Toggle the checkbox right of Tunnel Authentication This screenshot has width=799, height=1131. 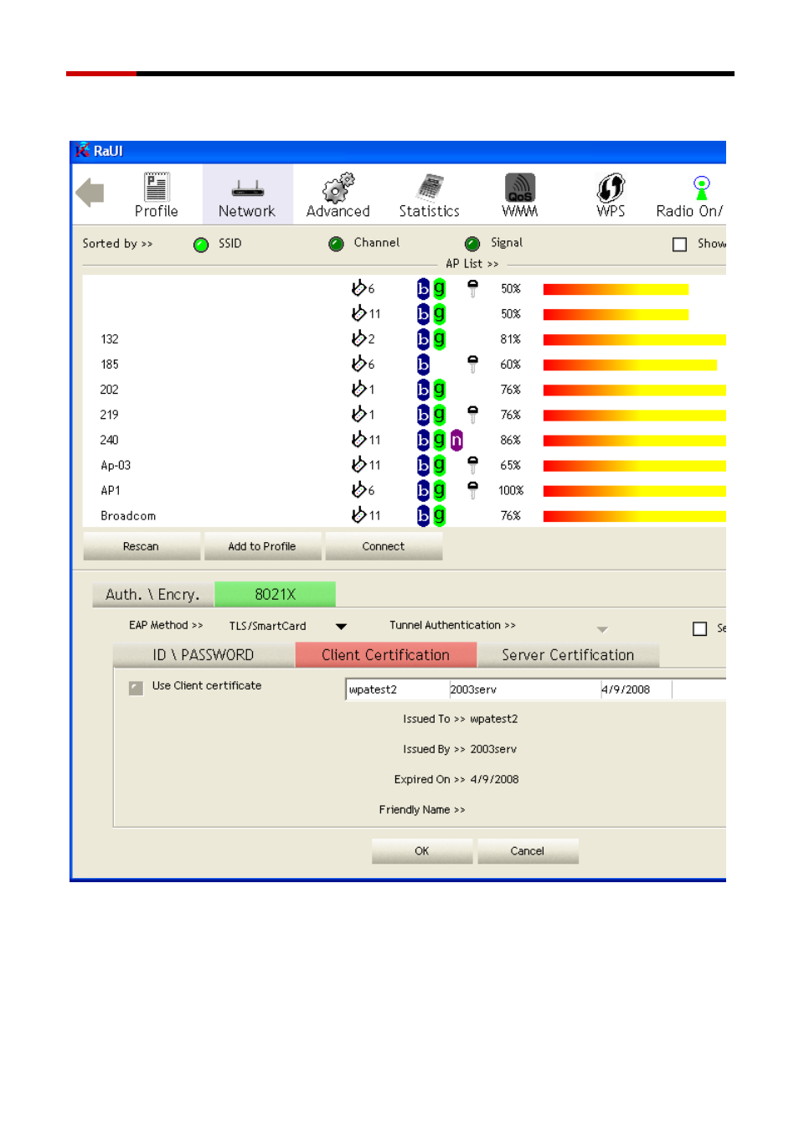pos(700,628)
